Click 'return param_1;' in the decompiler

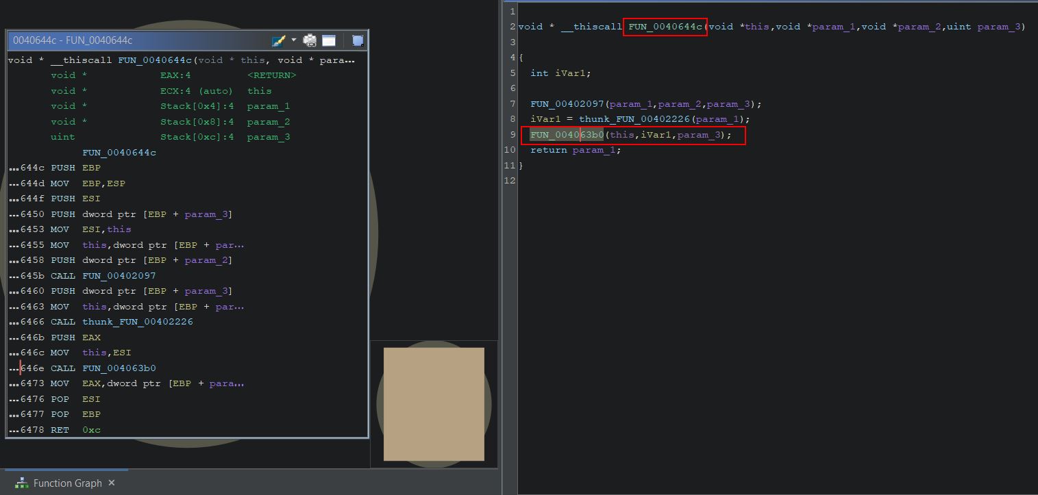576,150
